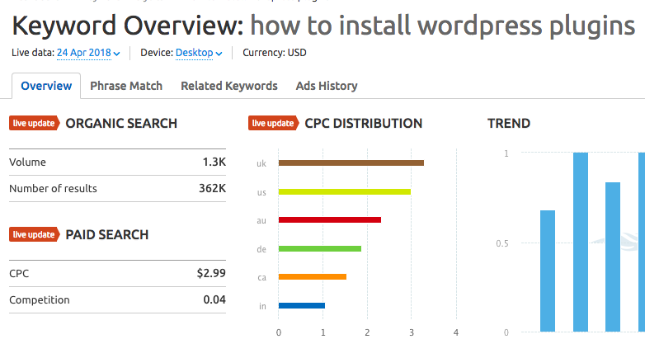Open the Live data date dropdown
645x358 pixels.
coord(88,53)
